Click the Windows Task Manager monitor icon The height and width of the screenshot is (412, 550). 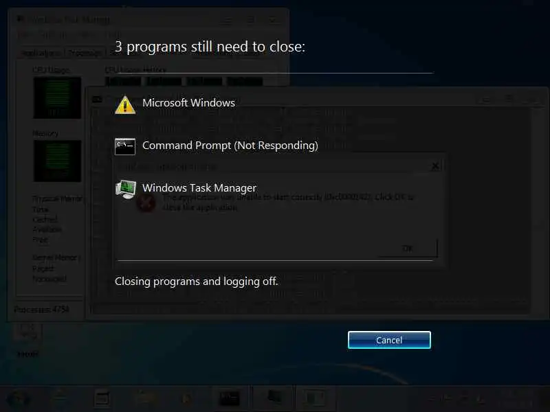tap(126, 190)
